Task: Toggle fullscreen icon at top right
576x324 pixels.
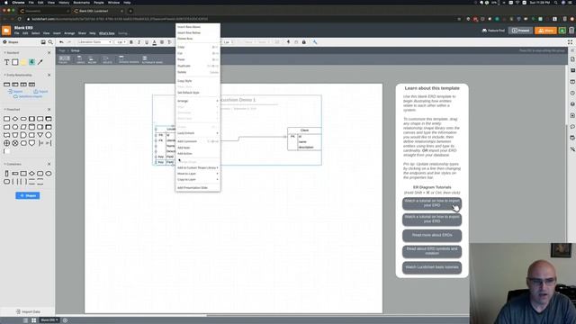Action: point(570,42)
